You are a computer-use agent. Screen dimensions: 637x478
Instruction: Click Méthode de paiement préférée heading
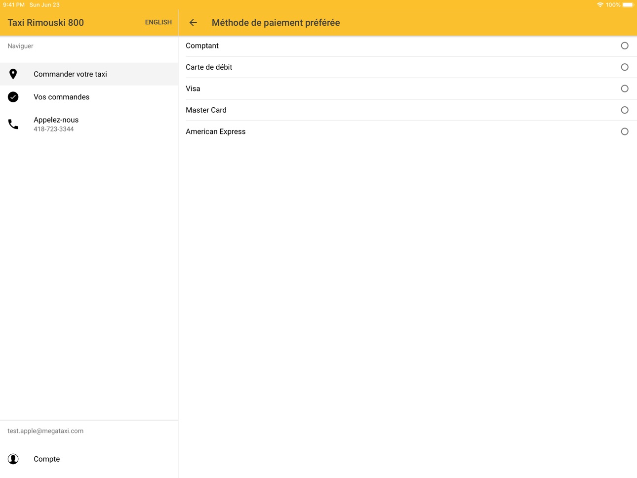[276, 23]
